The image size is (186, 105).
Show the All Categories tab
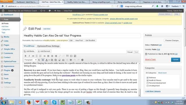pyautogui.click(x=151, y=73)
